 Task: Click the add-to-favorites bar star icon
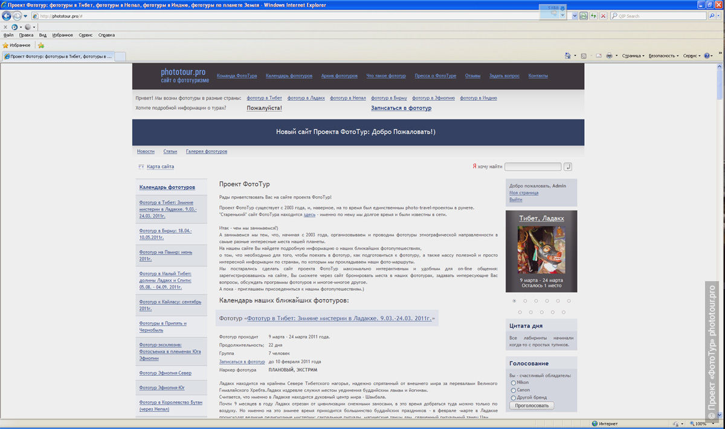point(41,45)
